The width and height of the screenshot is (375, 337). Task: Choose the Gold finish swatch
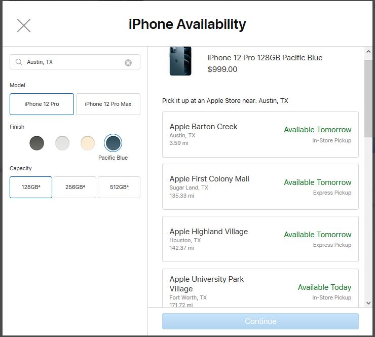[x=88, y=143]
